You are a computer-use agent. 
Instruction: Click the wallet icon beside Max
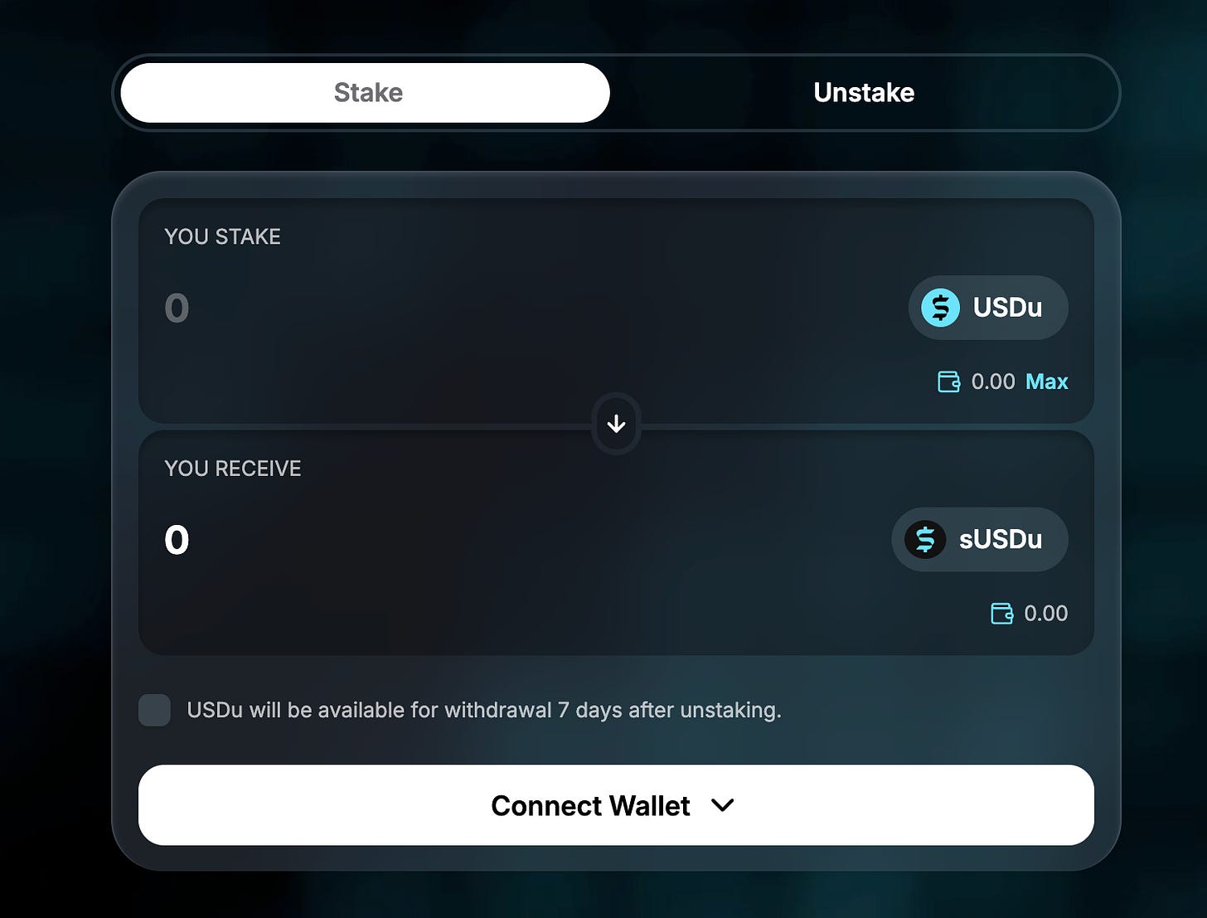pyautogui.click(x=948, y=381)
